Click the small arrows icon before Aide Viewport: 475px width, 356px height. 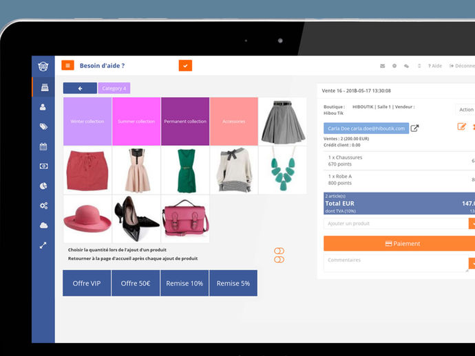click(x=419, y=66)
